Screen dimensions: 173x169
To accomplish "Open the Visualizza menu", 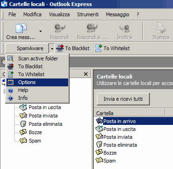I will coord(59,14).
